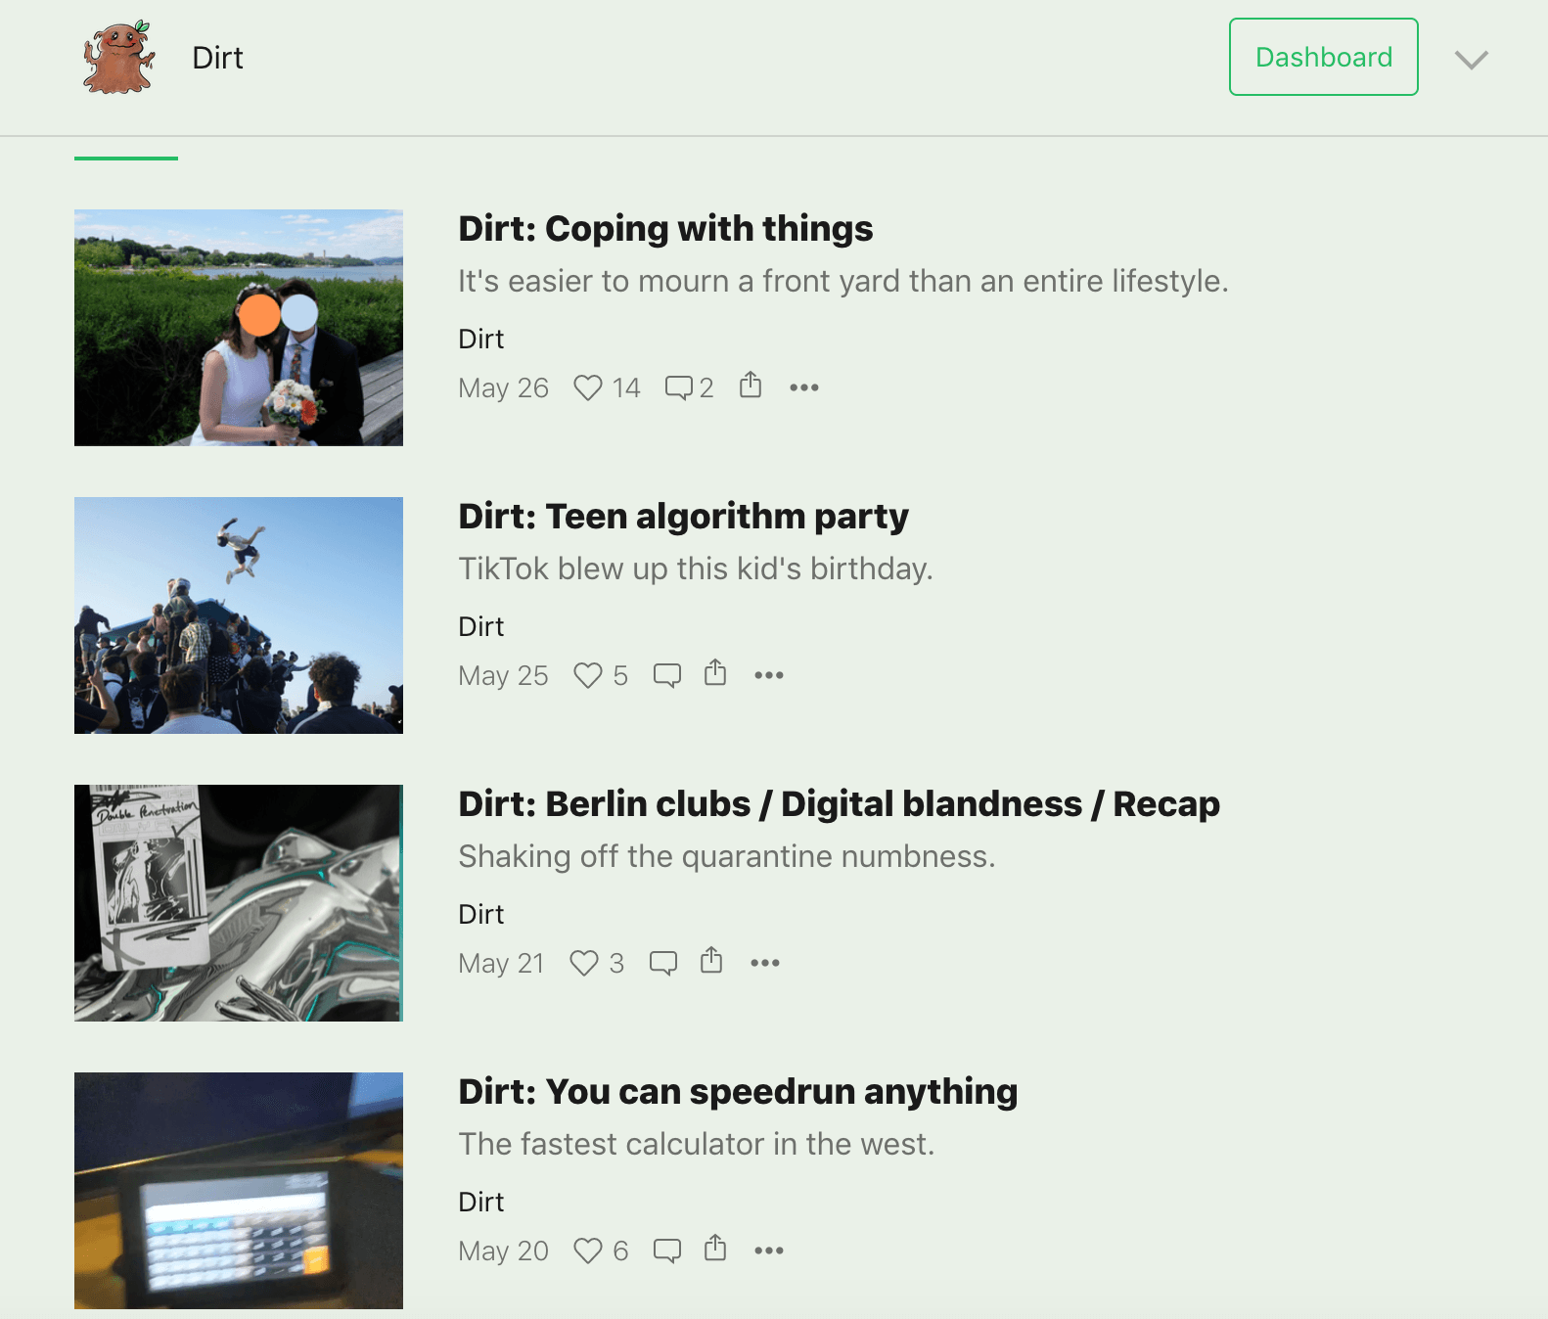1548x1319 pixels.
Task: Click subtitle 'TikTok blew up this kid's birthday.'
Action: pos(696,569)
